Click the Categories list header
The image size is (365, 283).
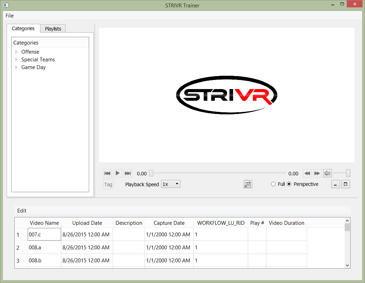click(50, 42)
